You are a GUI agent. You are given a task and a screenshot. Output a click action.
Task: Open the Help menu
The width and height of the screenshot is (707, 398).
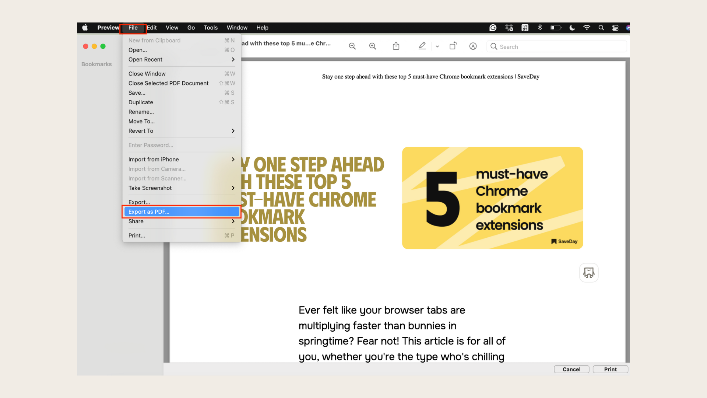(x=263, y=28)
